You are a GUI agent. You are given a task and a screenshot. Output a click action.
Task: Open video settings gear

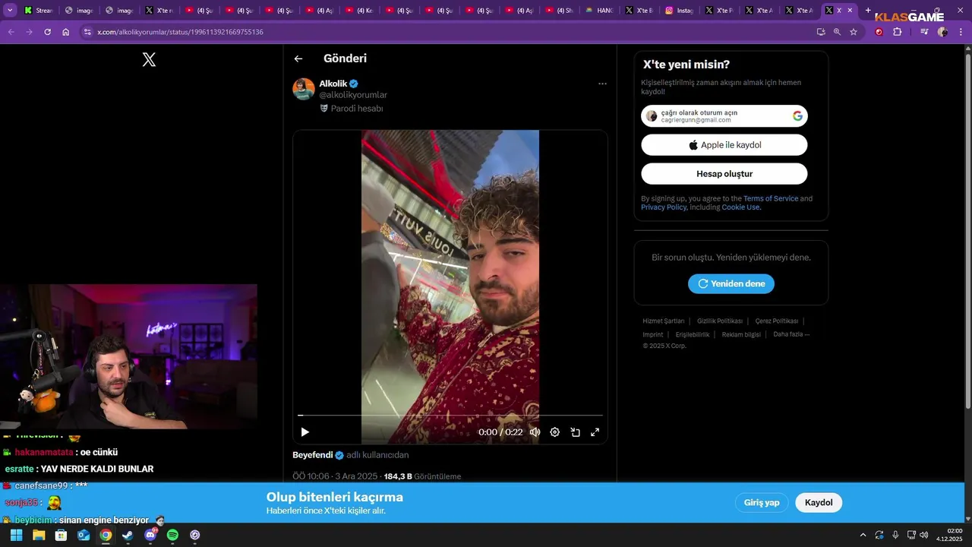tap(555, 432)
